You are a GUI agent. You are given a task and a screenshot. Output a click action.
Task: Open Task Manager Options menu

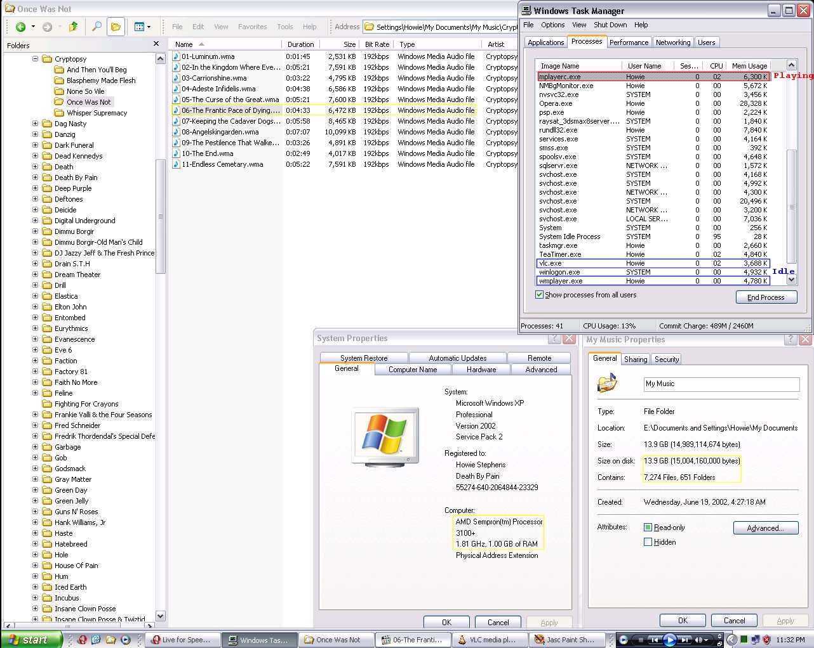(552, 25)
